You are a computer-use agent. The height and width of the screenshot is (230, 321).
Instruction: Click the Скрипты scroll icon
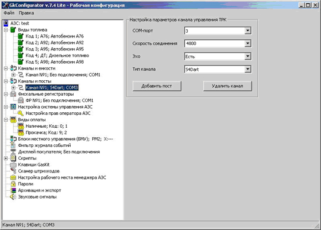(13, 158)
